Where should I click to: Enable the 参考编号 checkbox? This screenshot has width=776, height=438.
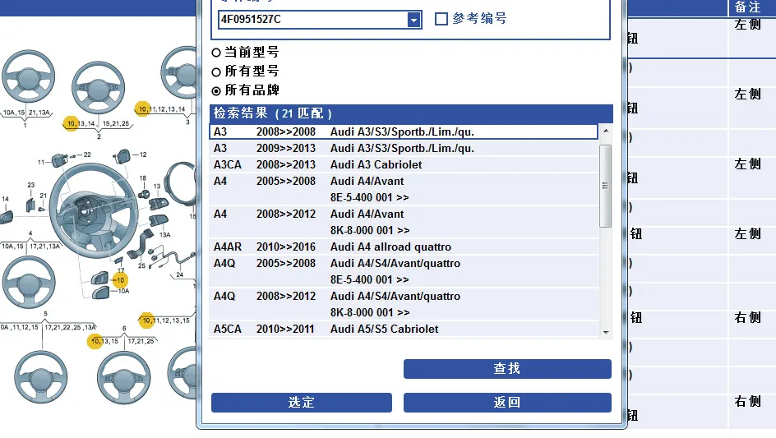tap(441, 19)
